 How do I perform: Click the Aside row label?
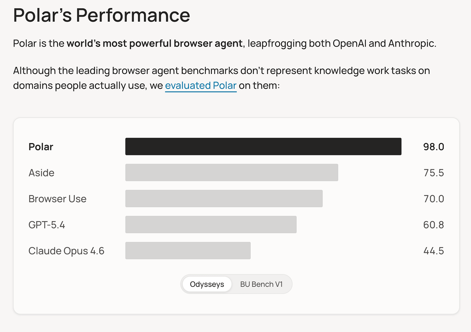[x=41, y=173]
